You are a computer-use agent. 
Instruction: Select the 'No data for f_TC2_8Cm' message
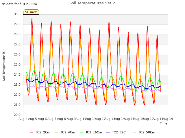[x=19, y=4]
